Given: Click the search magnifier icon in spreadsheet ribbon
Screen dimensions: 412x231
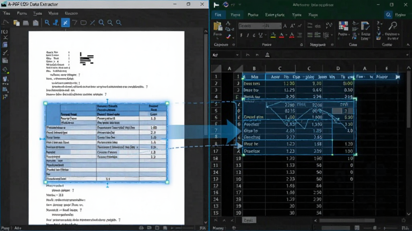Looking at the screenshot, I should (x=388, y=15).
